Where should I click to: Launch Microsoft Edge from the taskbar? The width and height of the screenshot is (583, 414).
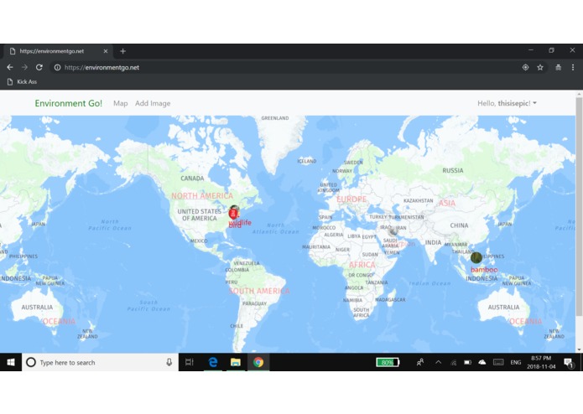pyautogui.click(x=213, y=362)
